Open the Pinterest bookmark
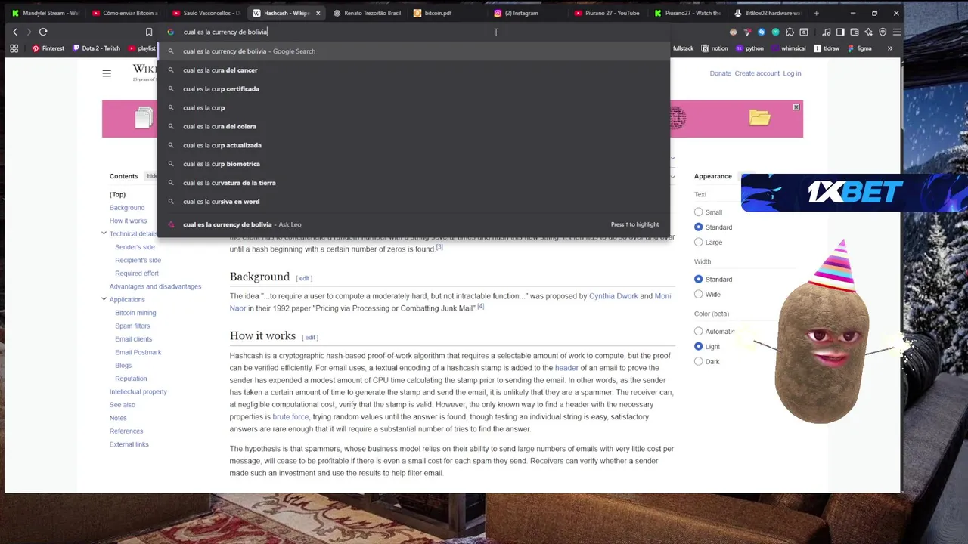968x544 pixels. pos(48,48)
